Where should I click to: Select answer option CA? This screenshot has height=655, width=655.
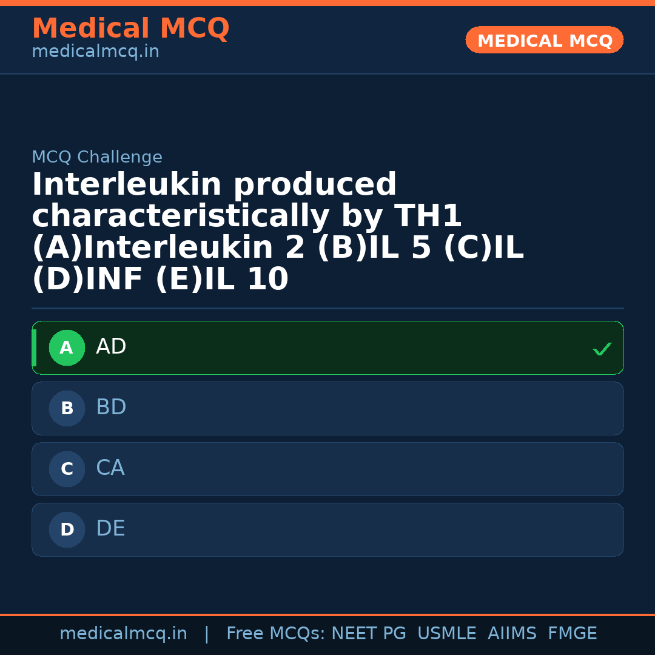[x=327, y=469]
